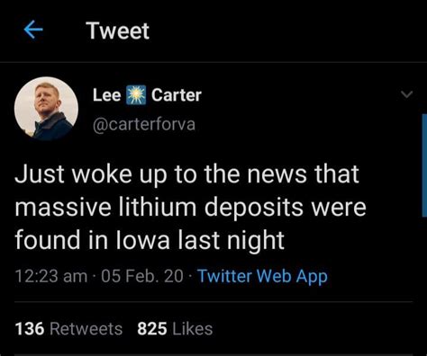Click the sunburst emoji in display name
This screenshot has height=356, width=427.
(136, 95)
